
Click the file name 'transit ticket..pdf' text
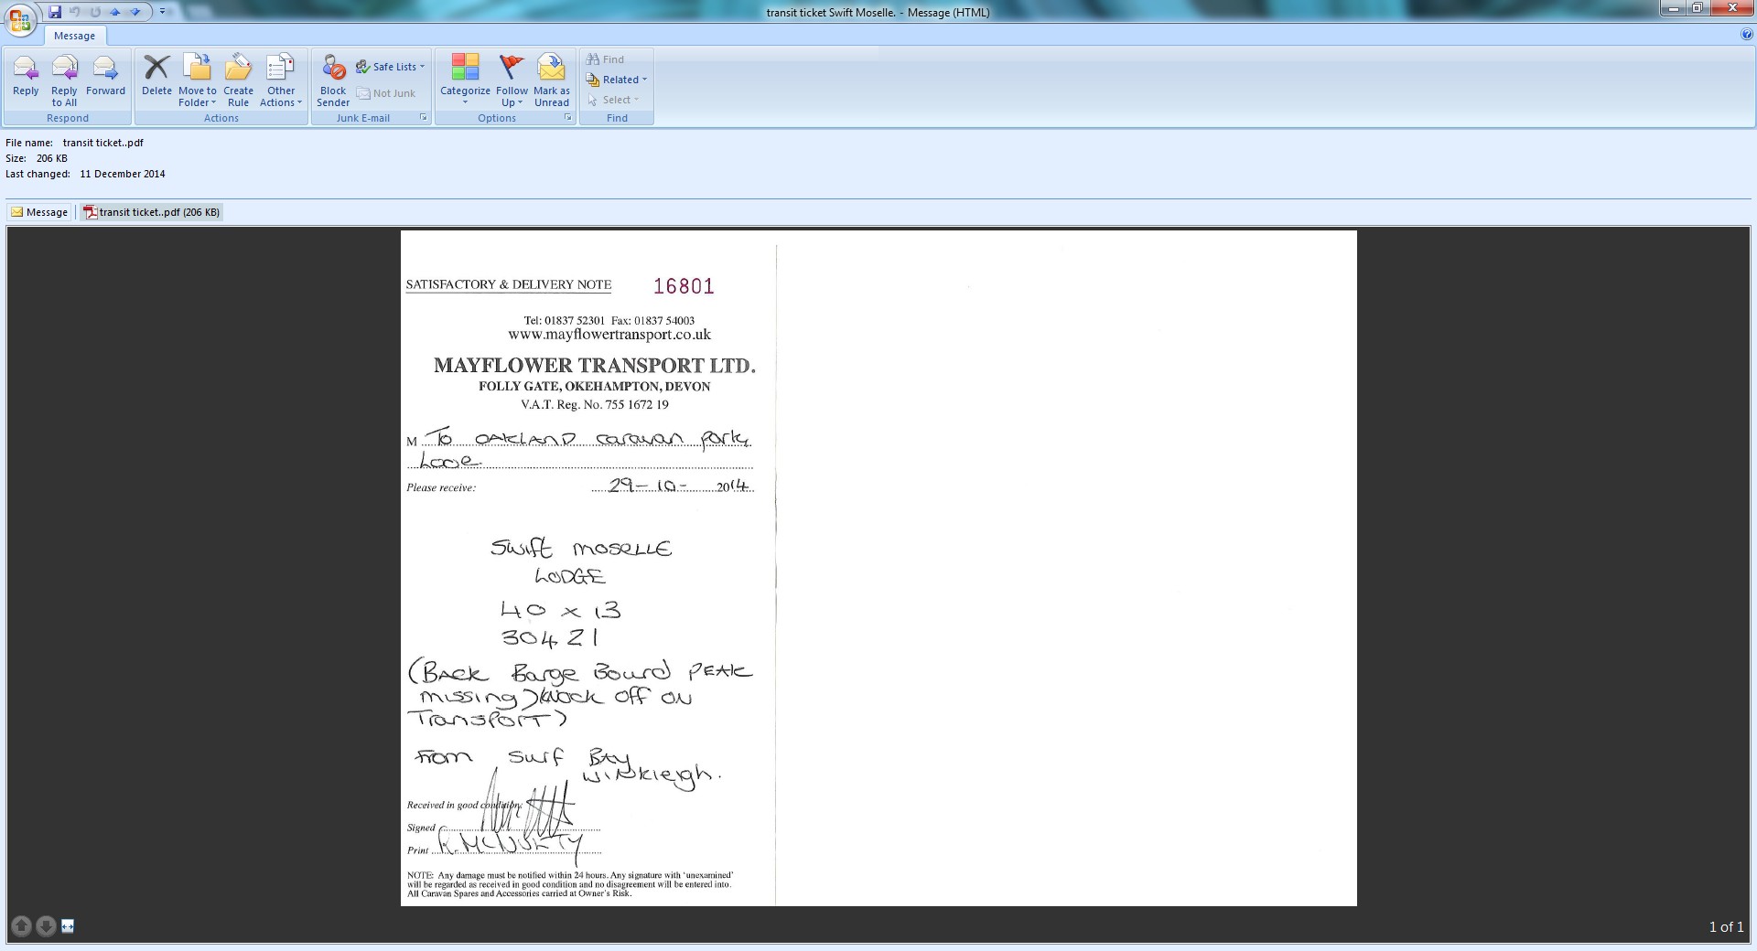point(103,143)
